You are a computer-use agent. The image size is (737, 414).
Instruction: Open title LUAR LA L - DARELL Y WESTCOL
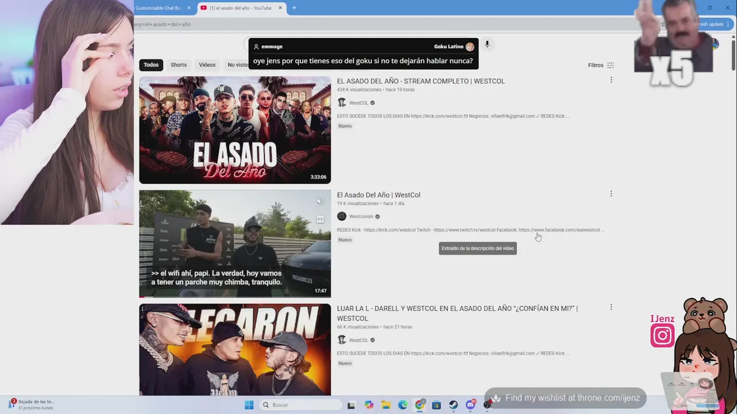[x=457, y=313]
